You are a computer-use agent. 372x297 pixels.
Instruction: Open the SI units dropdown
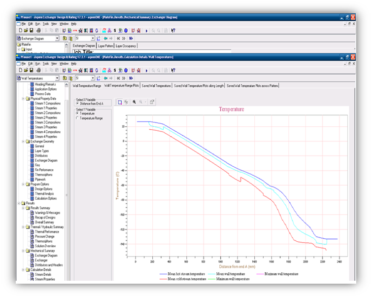(93, 78)
